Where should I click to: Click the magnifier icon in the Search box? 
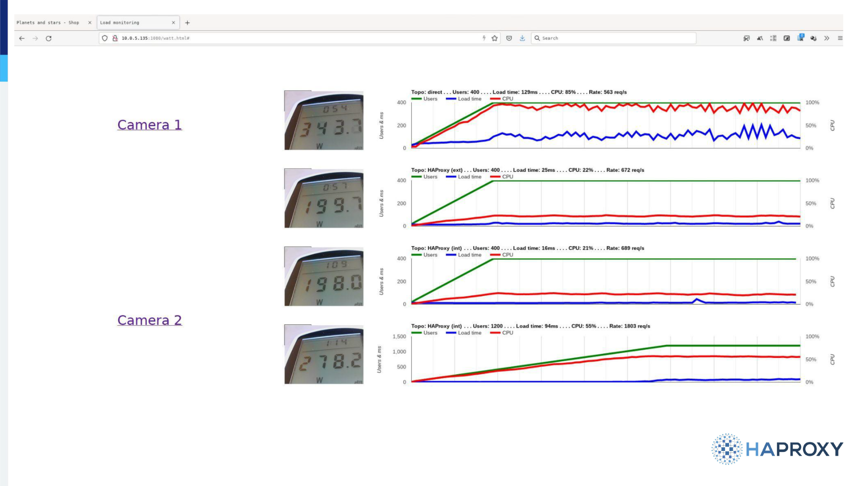537,38
